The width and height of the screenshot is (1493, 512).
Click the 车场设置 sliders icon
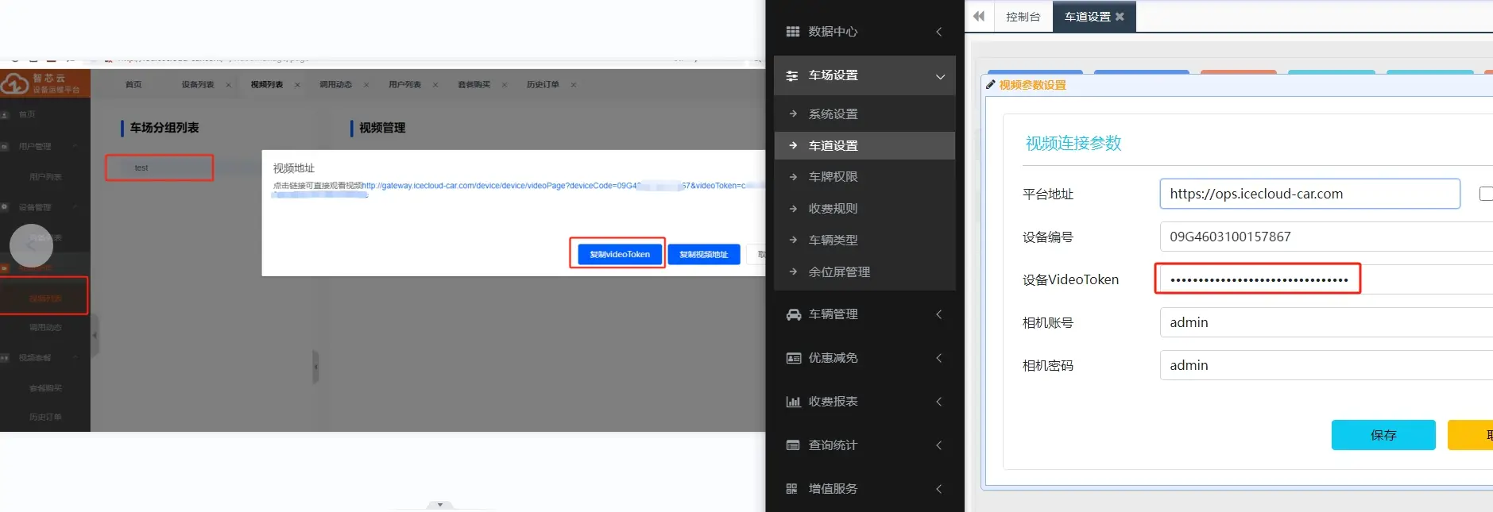point(792,75)
